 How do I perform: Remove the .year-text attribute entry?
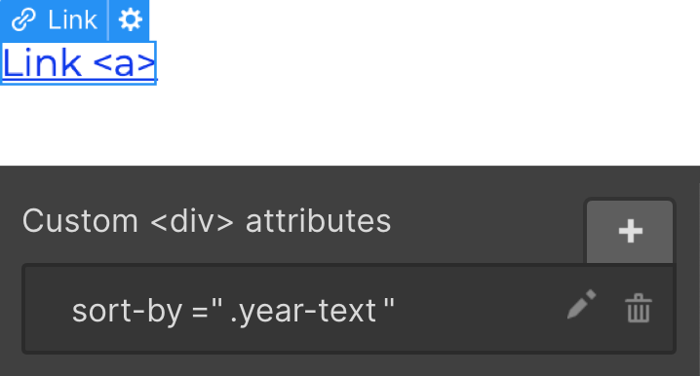639,308
